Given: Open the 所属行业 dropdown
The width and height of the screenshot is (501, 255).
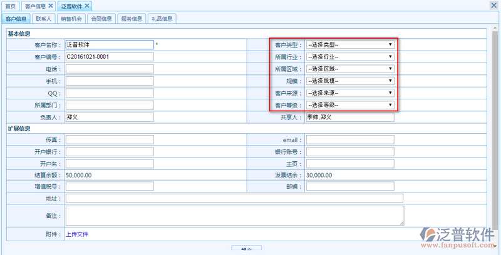Looking at the screenshot, I should 350,57.
